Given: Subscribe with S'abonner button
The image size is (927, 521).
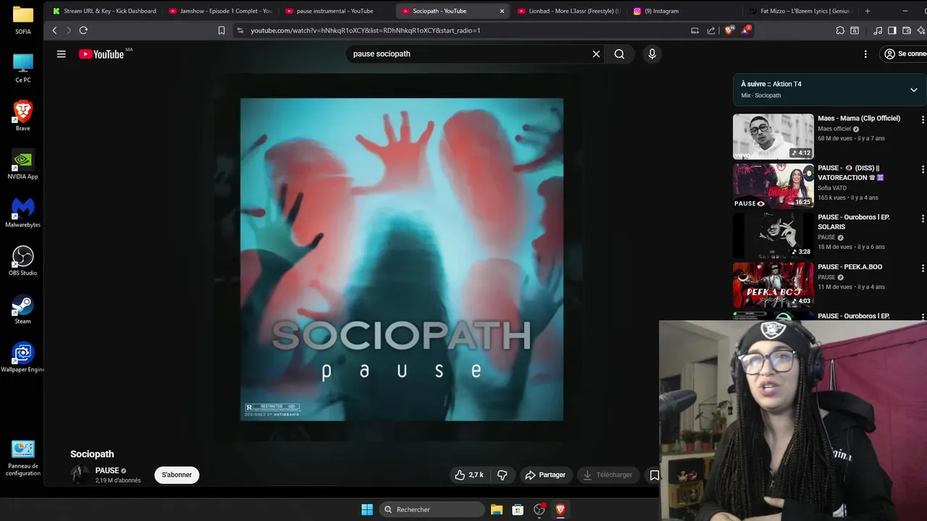Looking at the screenshot, I should point(177,475).
